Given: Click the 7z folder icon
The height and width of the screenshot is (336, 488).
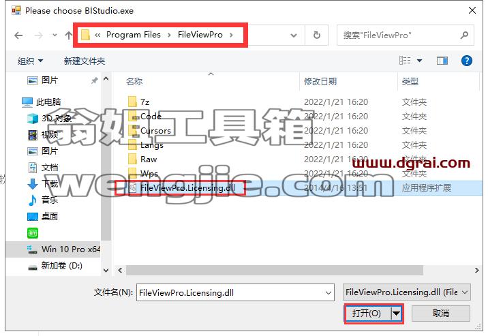Looking at the screenshot, I should [132, 102].
